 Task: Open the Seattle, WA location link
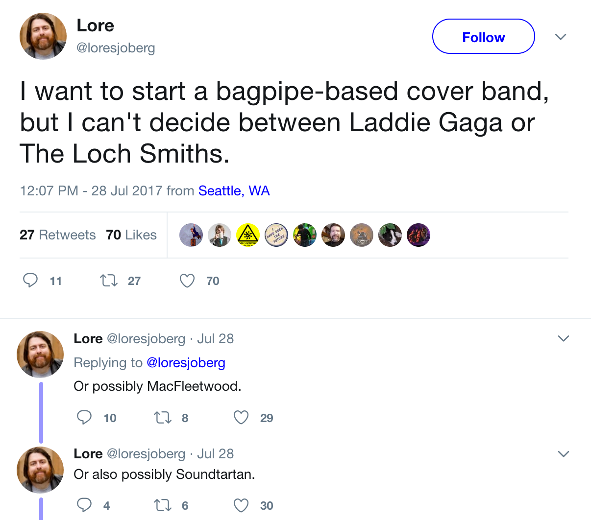point(234,190)
